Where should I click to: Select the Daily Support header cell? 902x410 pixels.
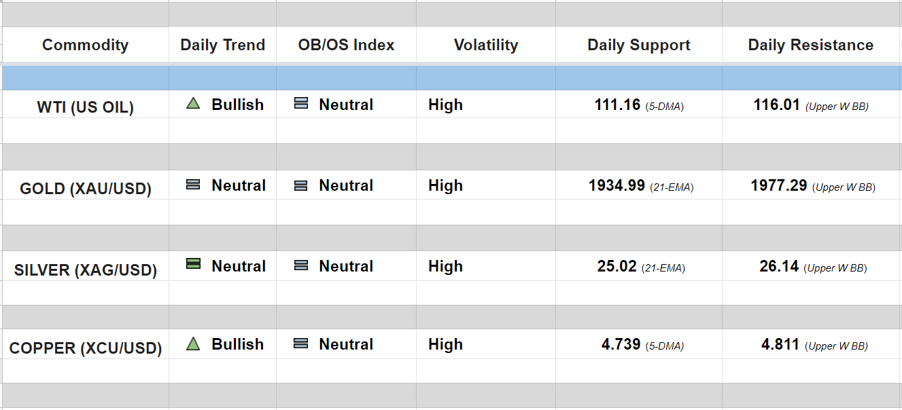tap(638, 45)
